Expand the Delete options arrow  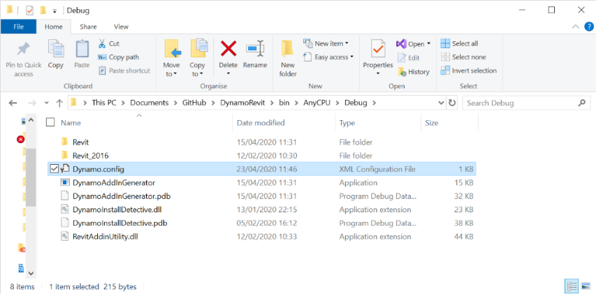[x=228, y=74]
